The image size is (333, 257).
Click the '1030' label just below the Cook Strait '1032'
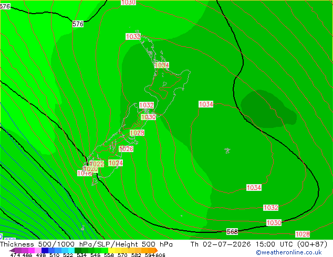pos(149,117)
